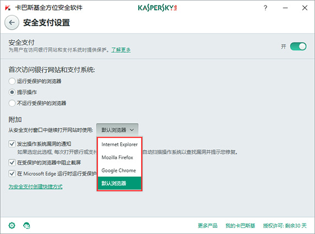Open the 了解更多 link
The height and width of the screenshot is (234, 315).
pos(121,50)
